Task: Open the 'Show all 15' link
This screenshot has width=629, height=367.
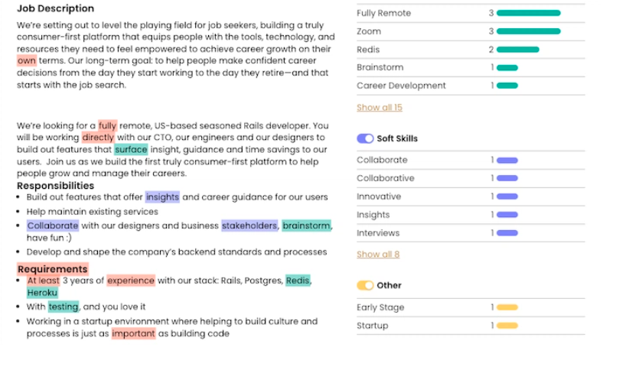Action: [380, 108]
